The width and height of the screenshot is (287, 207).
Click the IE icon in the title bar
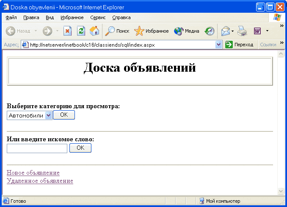click(x=6, y=7)
